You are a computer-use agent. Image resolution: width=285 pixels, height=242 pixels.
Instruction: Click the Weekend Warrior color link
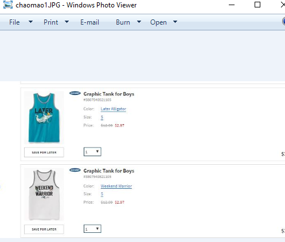coord(116,186)
